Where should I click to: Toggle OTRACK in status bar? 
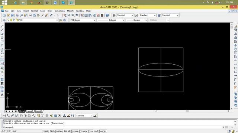[83, 132]
